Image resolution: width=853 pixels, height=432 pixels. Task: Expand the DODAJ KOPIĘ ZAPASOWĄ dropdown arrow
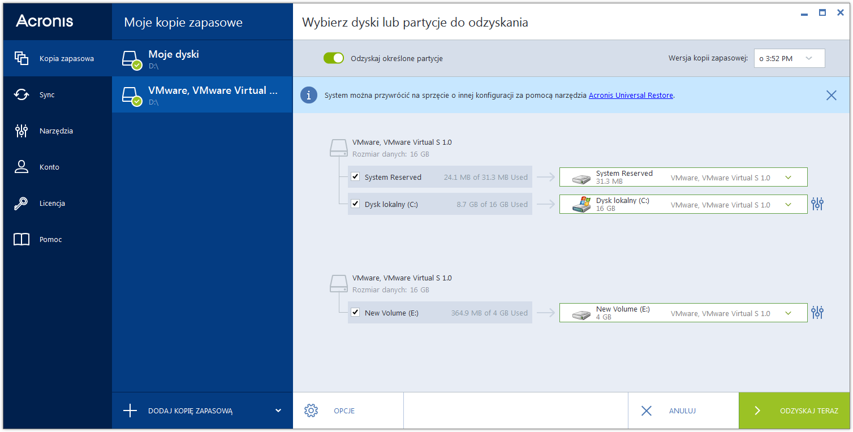278,411
